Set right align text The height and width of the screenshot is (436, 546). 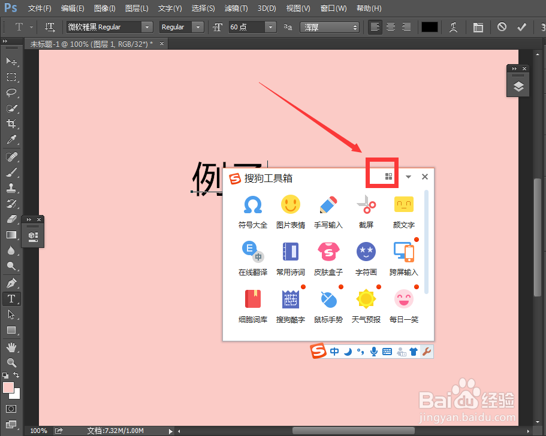pyautogui.click(x=406, y=27)
